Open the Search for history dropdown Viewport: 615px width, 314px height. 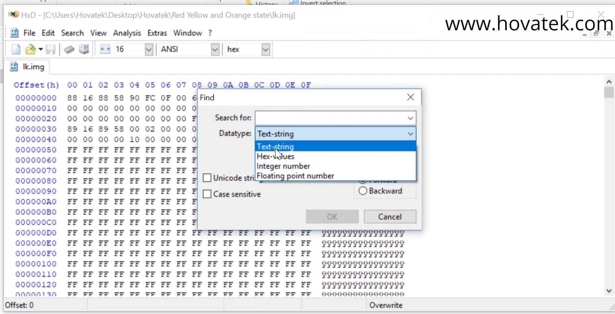click(411, 118)
